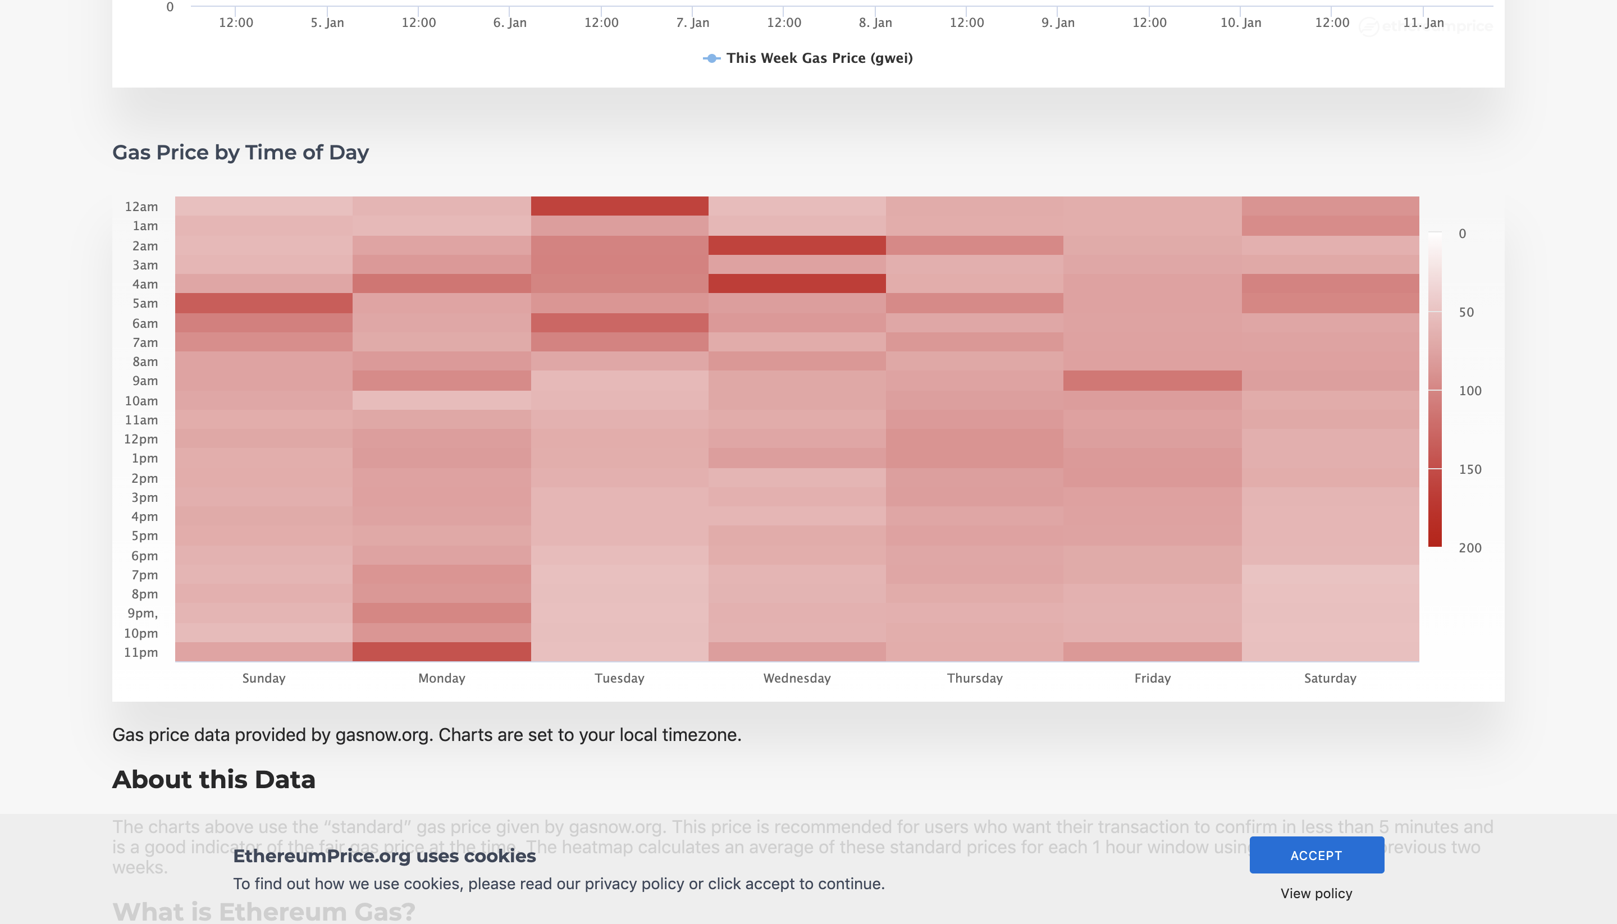Click the 8. Jan axis tick label
1617x924 pixels.
[875, 23]
